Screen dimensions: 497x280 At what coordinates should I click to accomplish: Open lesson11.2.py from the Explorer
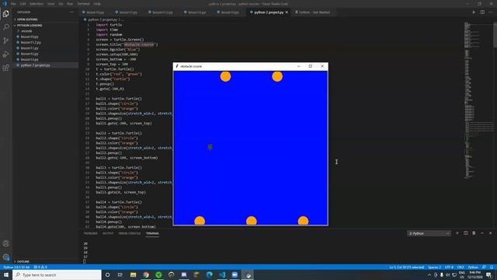point(31,42)
